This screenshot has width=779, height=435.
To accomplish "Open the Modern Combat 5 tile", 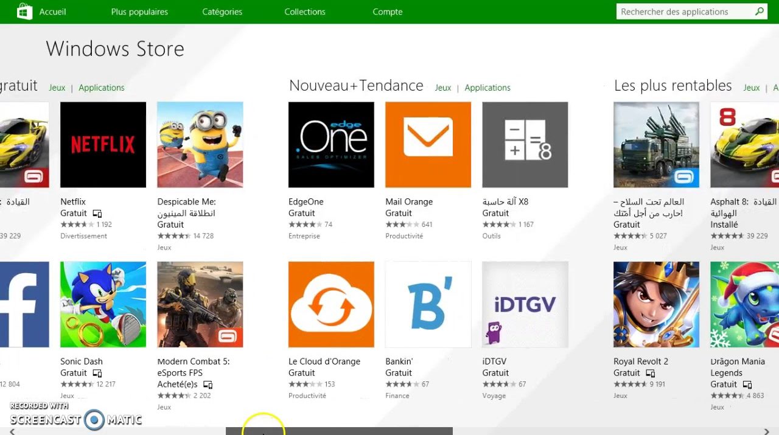I will click(200, 304).
